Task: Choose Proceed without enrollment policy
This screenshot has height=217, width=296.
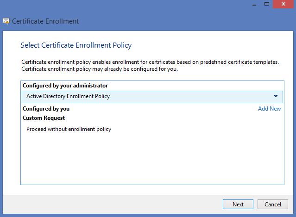Action: click(x=69, y=129)
